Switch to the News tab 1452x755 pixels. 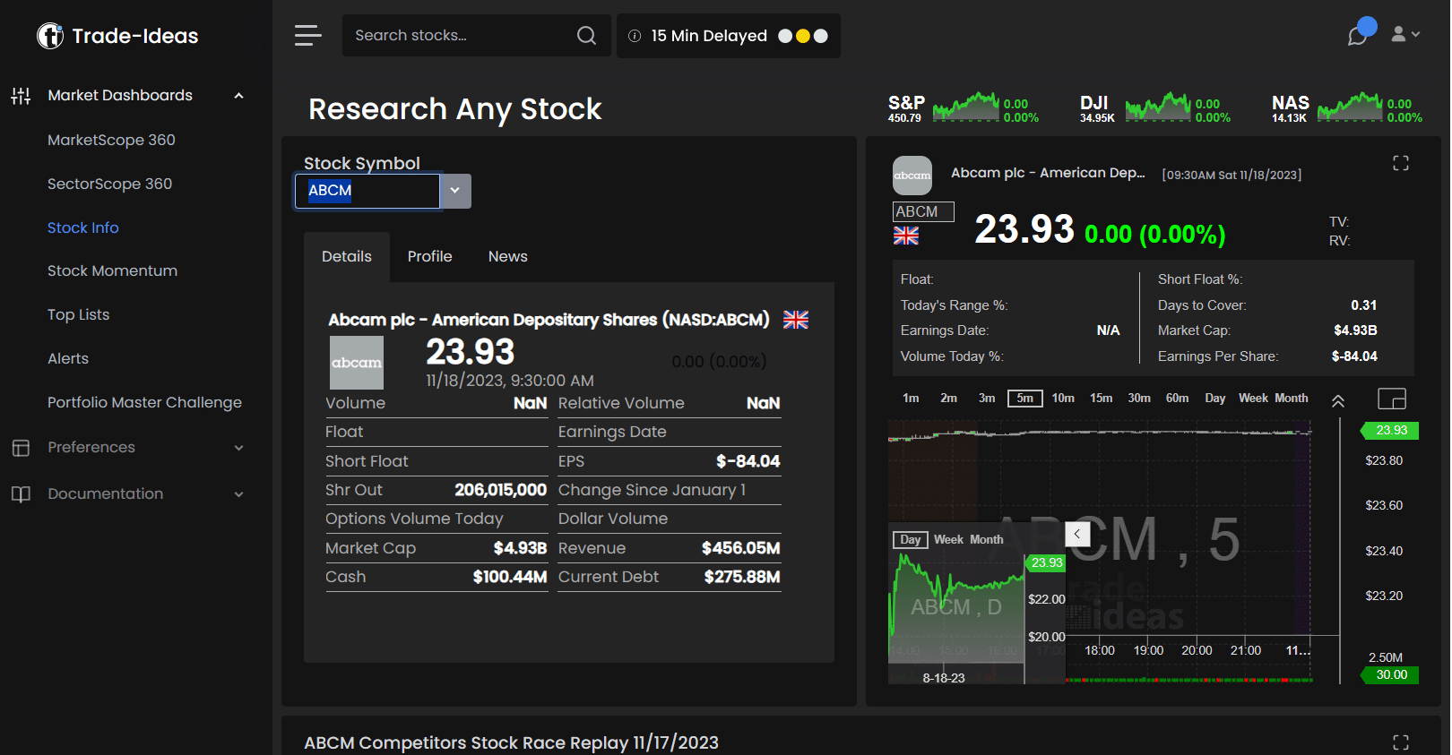tap(508, 257)
